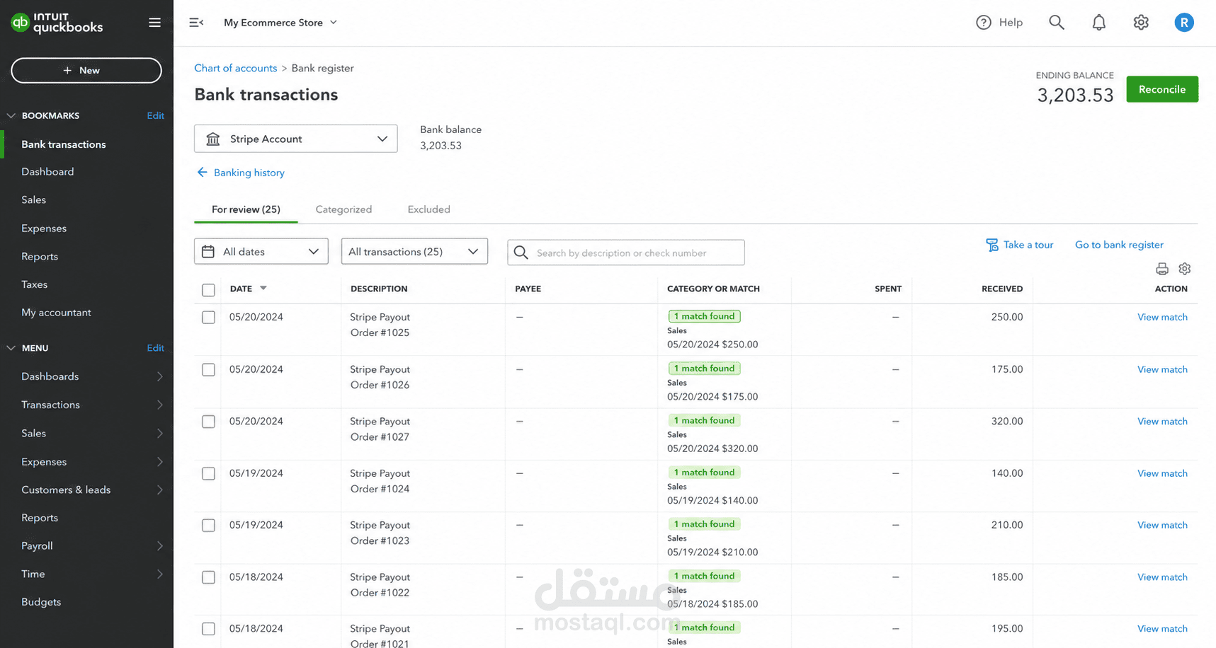Viewport: 1216px width, 648px height.
Task: Click 1 match found badge for Order #1026
Action: [x=704, y=369]
